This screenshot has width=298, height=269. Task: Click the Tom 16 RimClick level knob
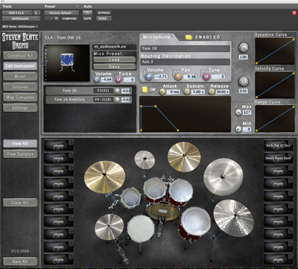pyautogui.click(x=117, y=100)
